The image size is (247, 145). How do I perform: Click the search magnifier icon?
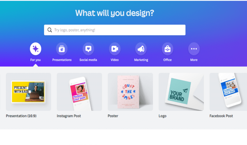pos(50,30)
